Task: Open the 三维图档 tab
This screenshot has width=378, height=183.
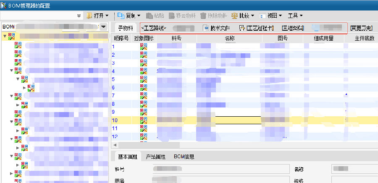Action: click(293, 28)
